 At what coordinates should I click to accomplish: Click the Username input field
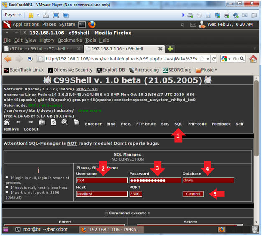tap(102, 180)
